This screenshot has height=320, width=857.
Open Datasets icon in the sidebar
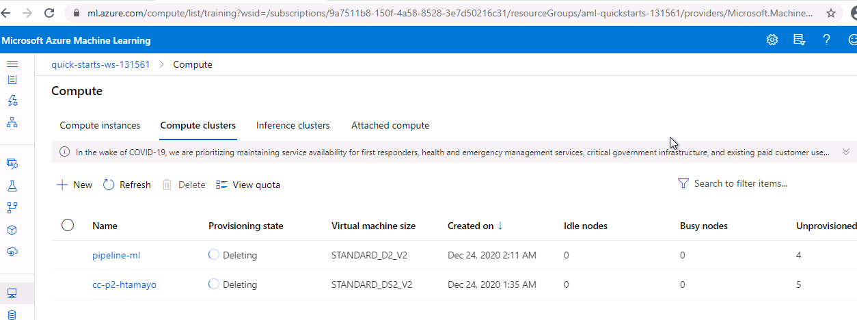click(x=12, y=163)
